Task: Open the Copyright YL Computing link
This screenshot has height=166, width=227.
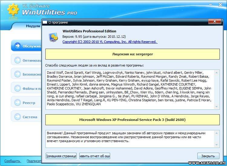Action: coord(110,42)
